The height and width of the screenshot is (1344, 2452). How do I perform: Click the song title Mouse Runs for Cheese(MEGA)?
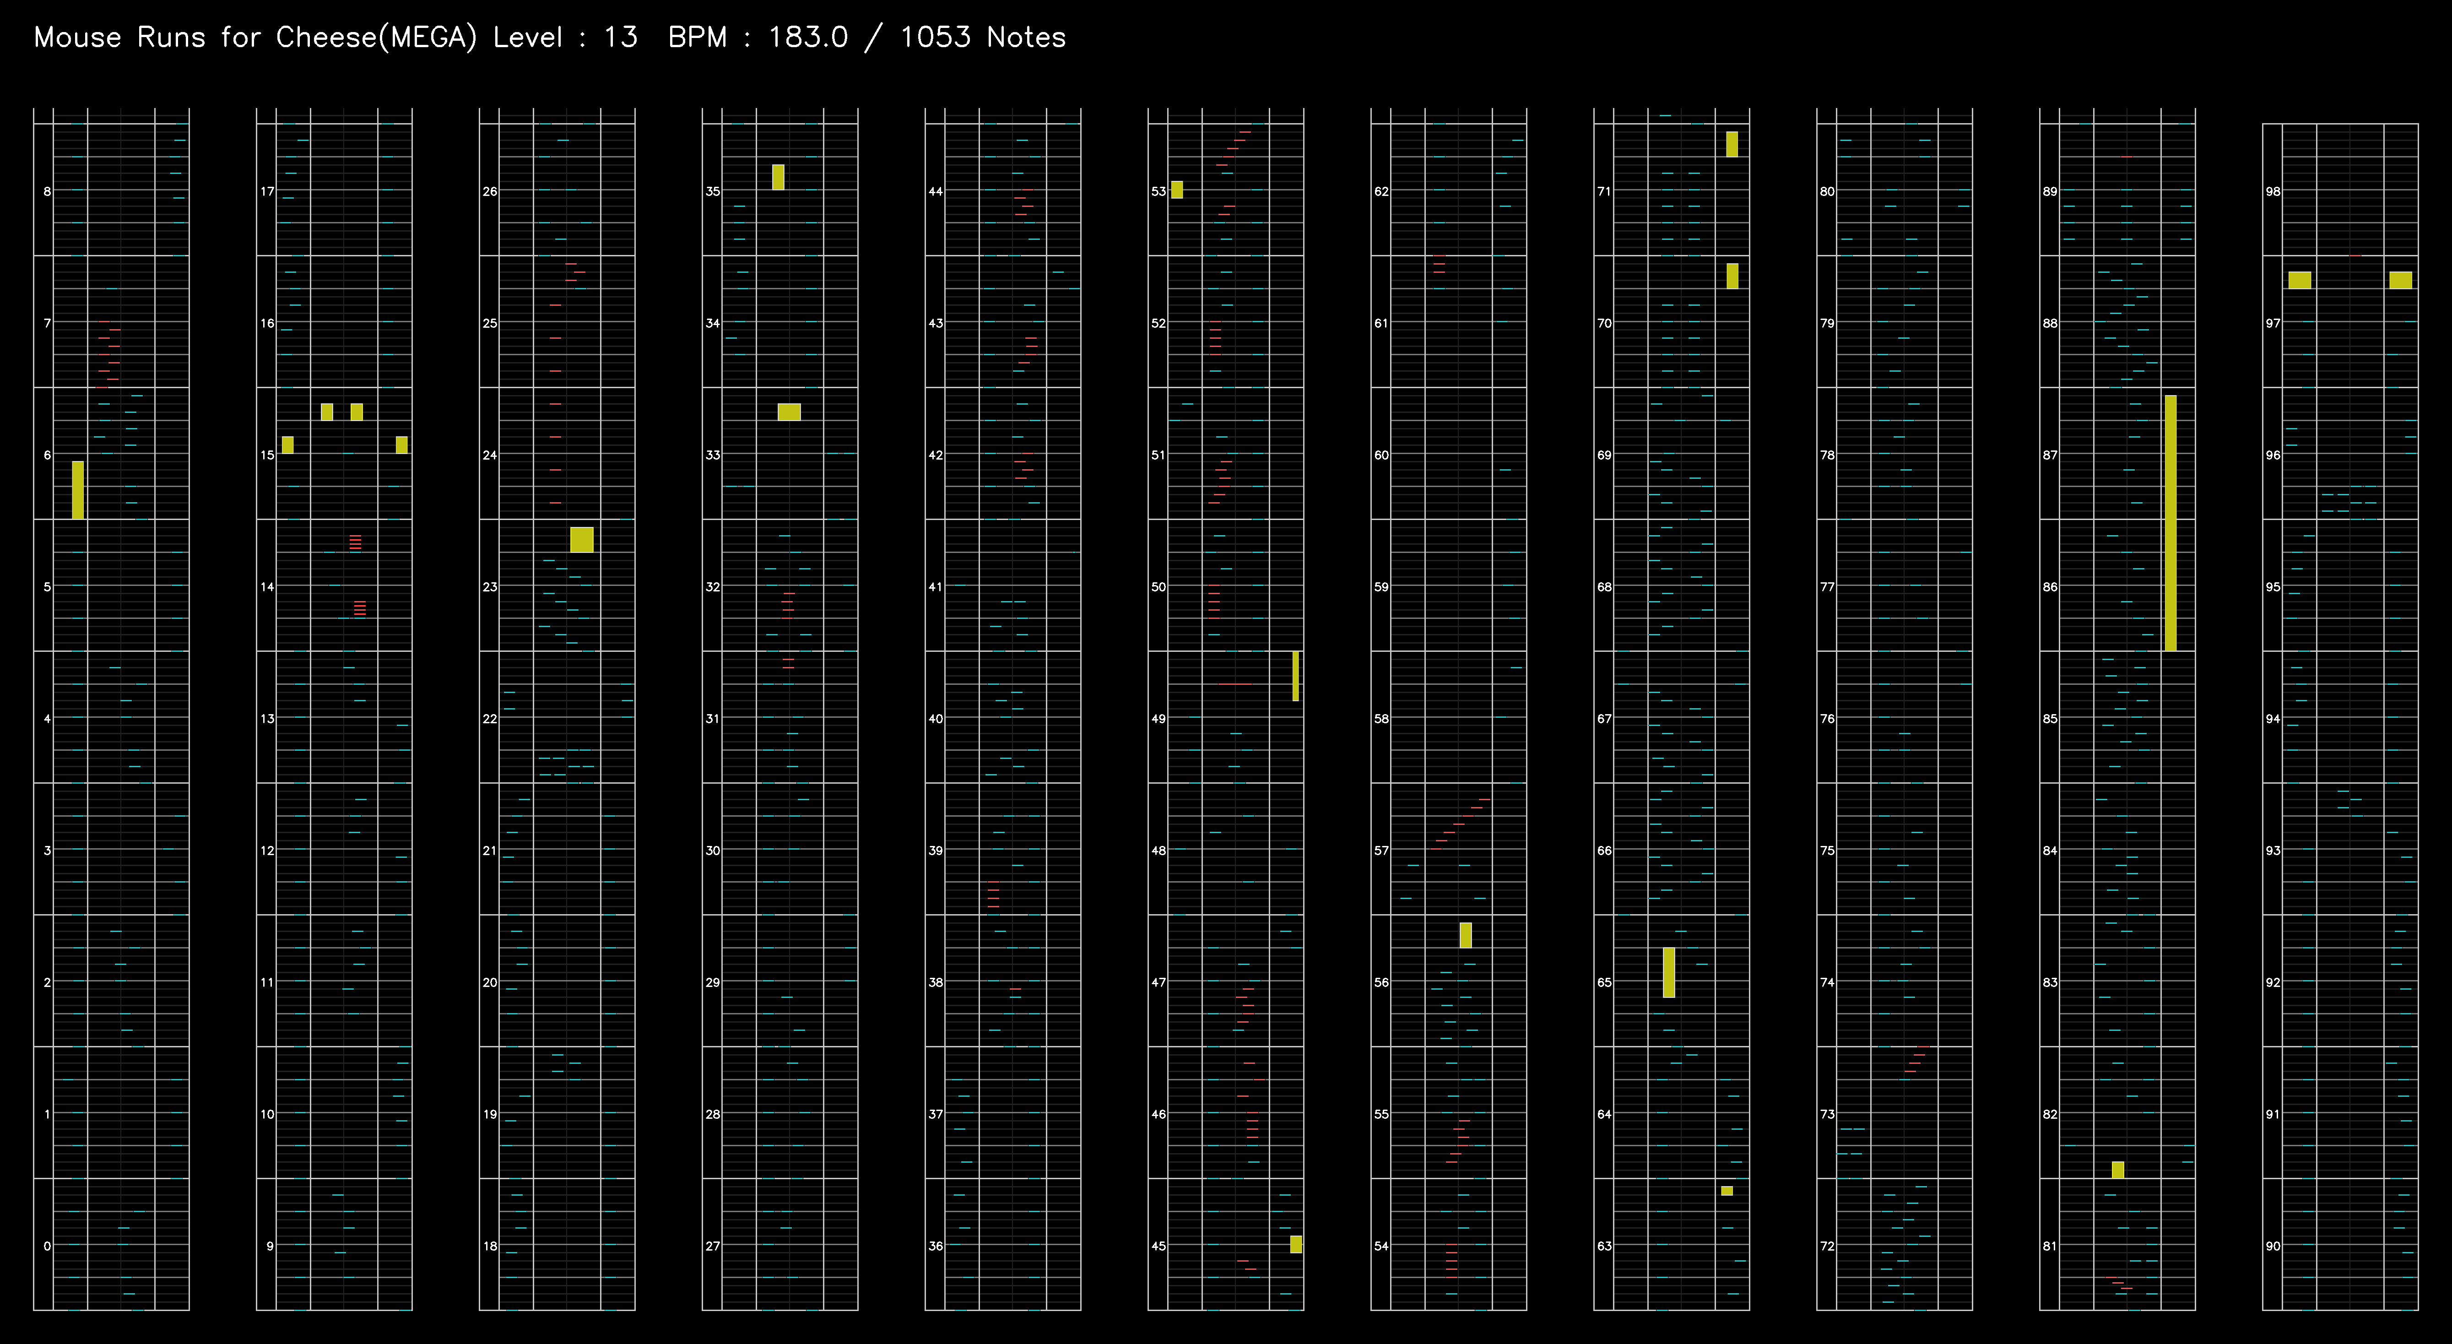click(x=255, y=37)
